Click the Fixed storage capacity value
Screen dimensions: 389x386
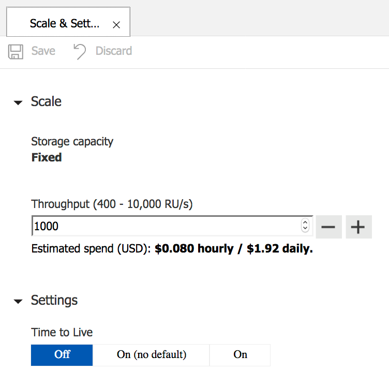47,157
